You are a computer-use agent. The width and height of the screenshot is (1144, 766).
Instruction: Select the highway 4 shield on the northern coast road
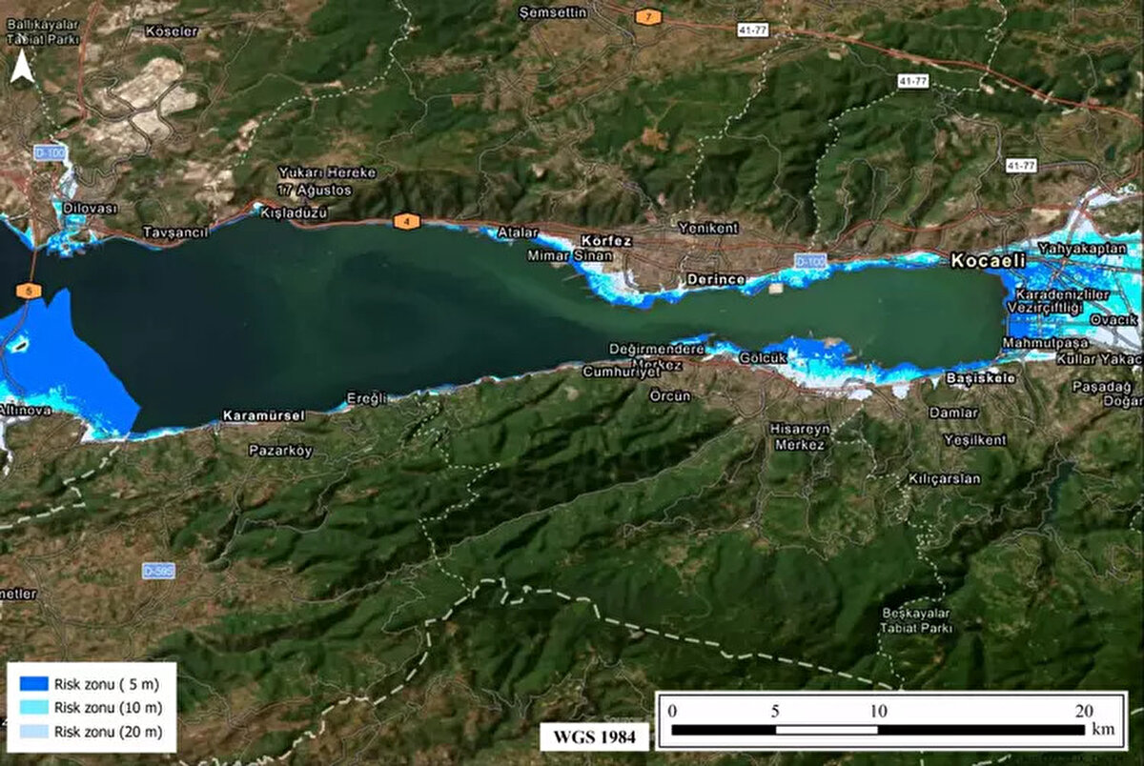(405, 219)
